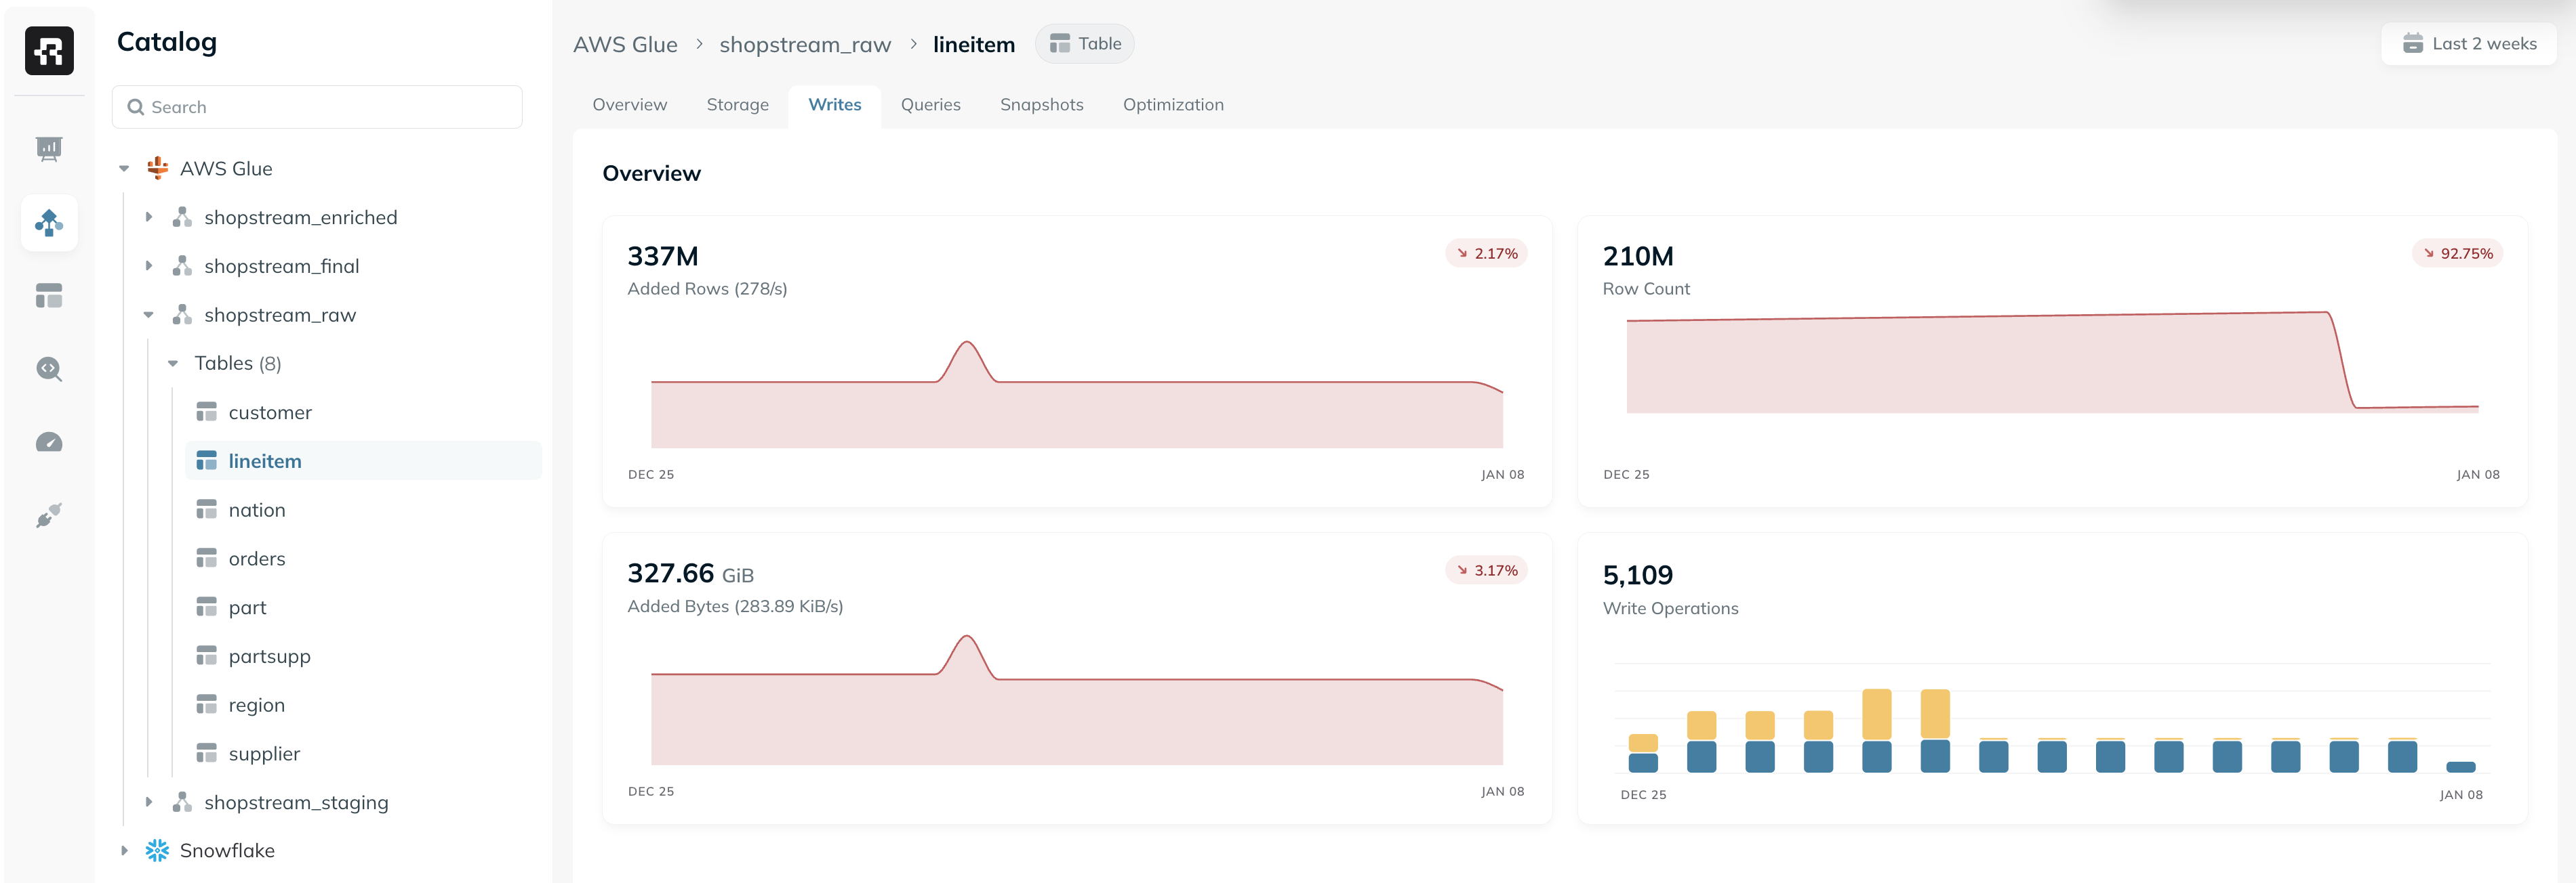Screen dimensions: 2576x883
Task: Open the connections plug sidebar icon
Action: click(x=49, y=515)
